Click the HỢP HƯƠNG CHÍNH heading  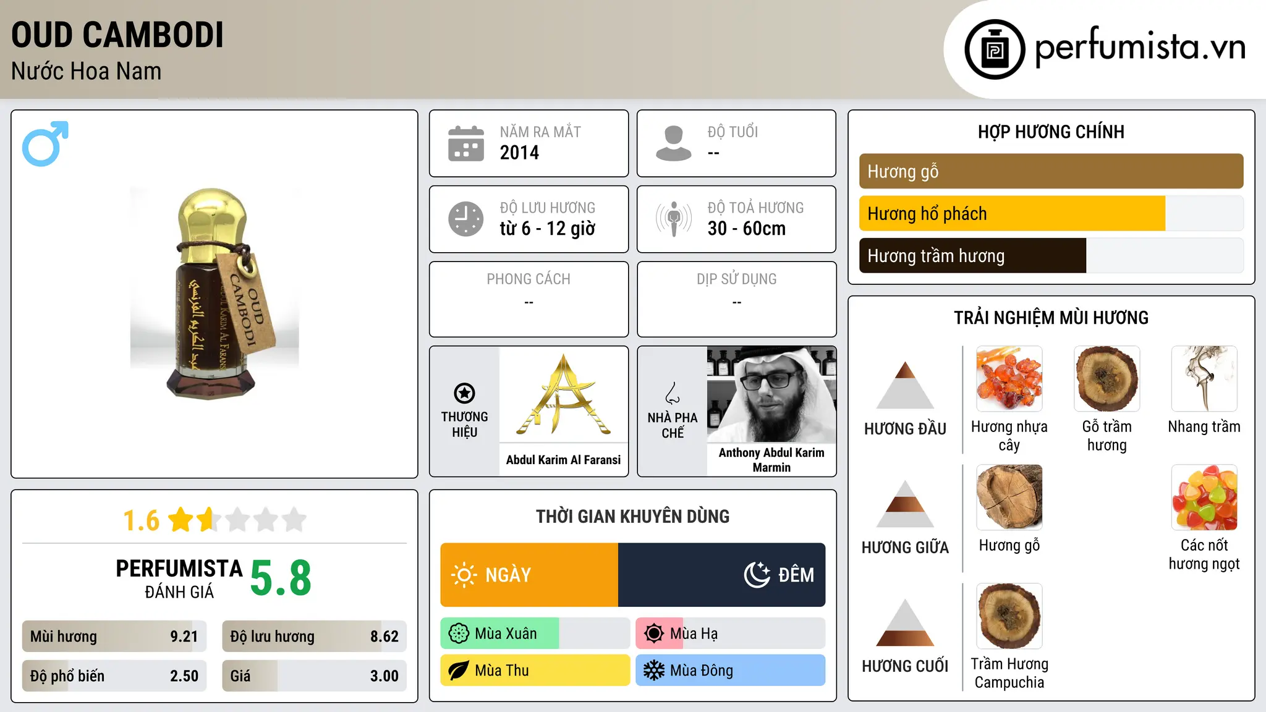point(1051,132)
